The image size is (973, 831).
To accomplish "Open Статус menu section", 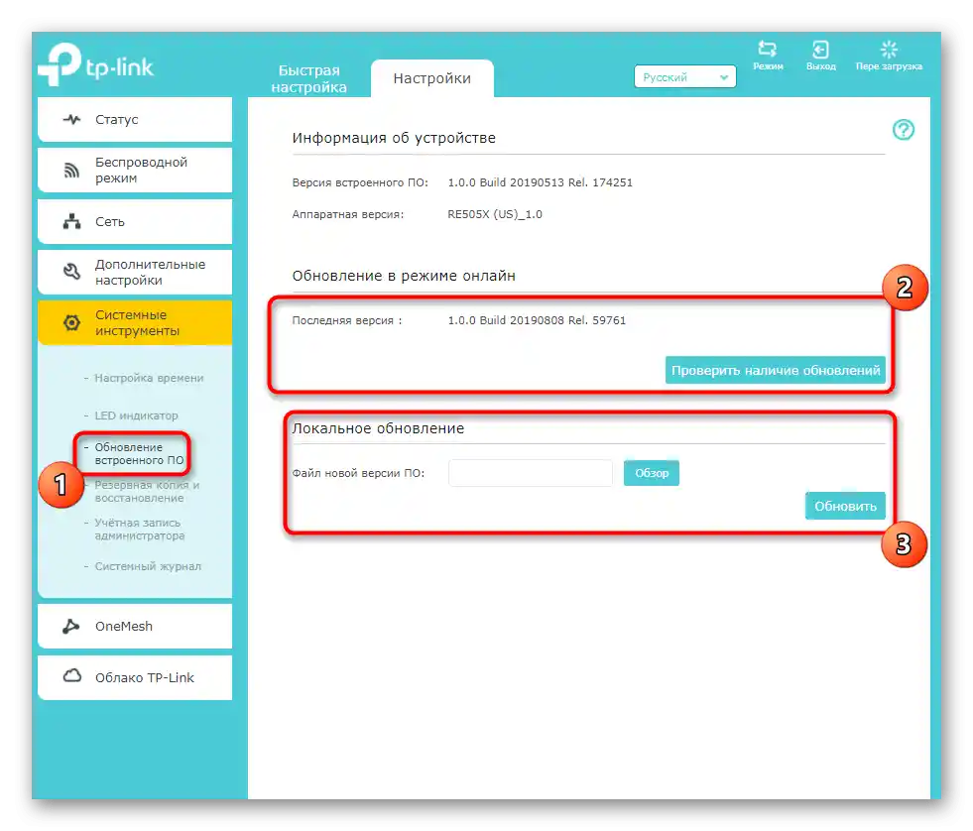I will [135, 119].
